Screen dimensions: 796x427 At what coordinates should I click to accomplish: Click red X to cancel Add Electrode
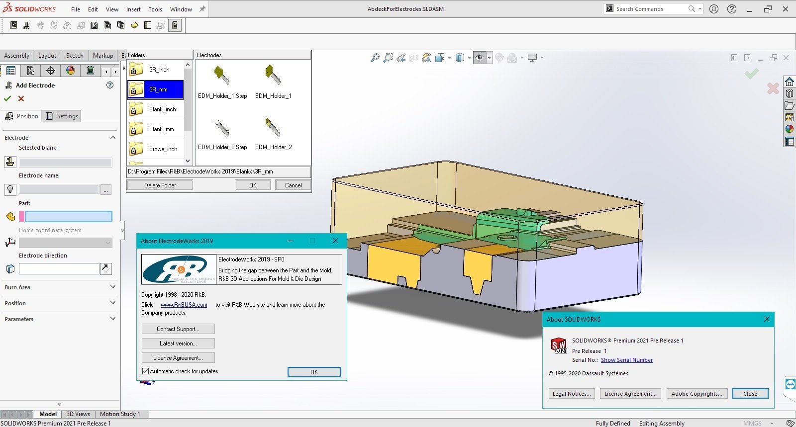21,98
